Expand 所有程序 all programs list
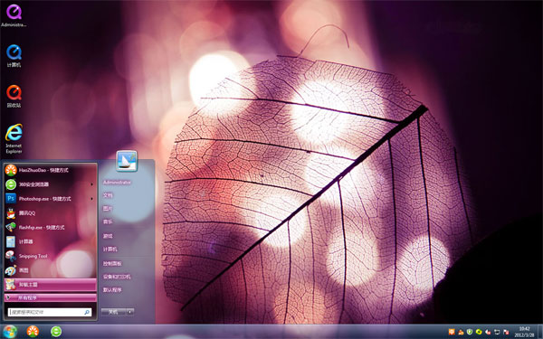 [50, 297]
